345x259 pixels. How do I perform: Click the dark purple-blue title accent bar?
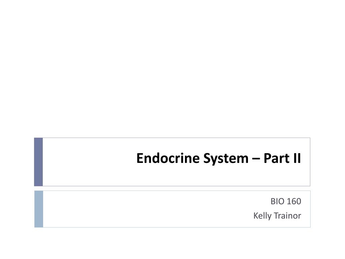tap(38, 162)
